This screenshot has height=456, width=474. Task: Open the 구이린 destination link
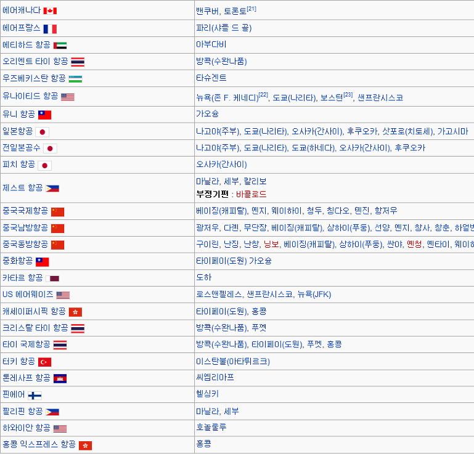coord(207,244)
